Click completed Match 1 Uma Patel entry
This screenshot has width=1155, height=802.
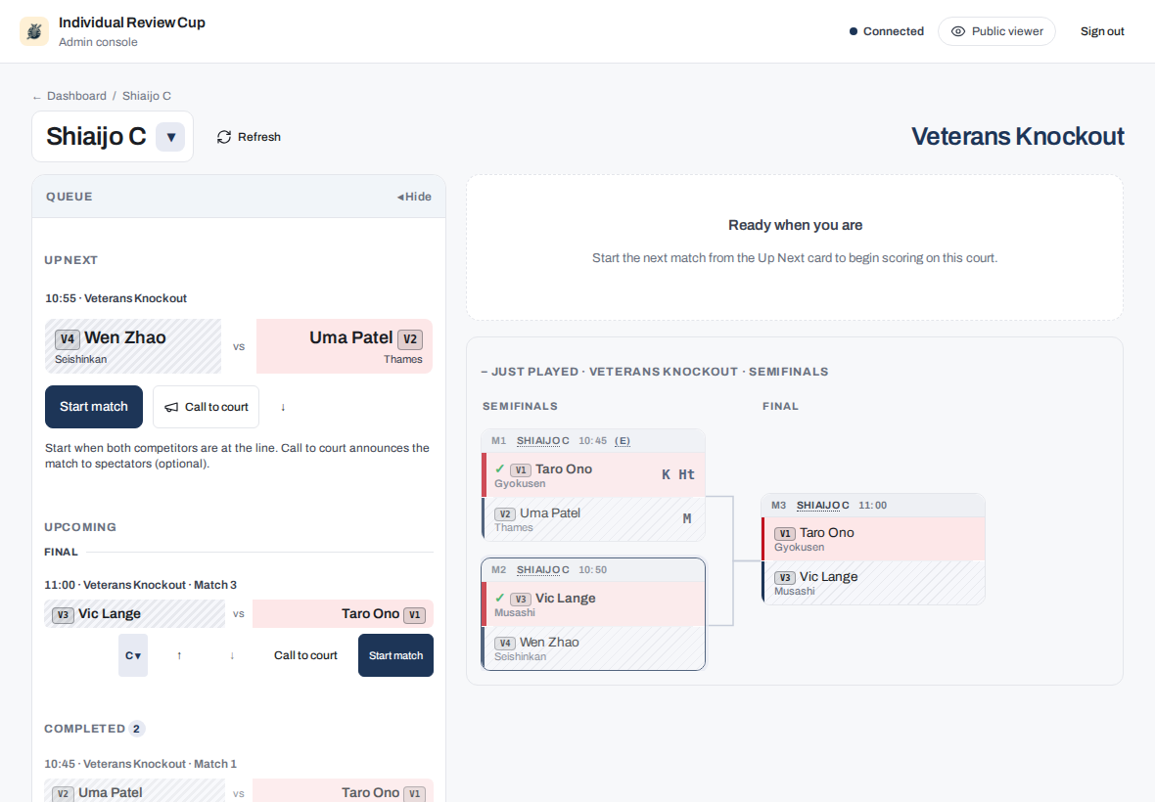click(135, 791)
